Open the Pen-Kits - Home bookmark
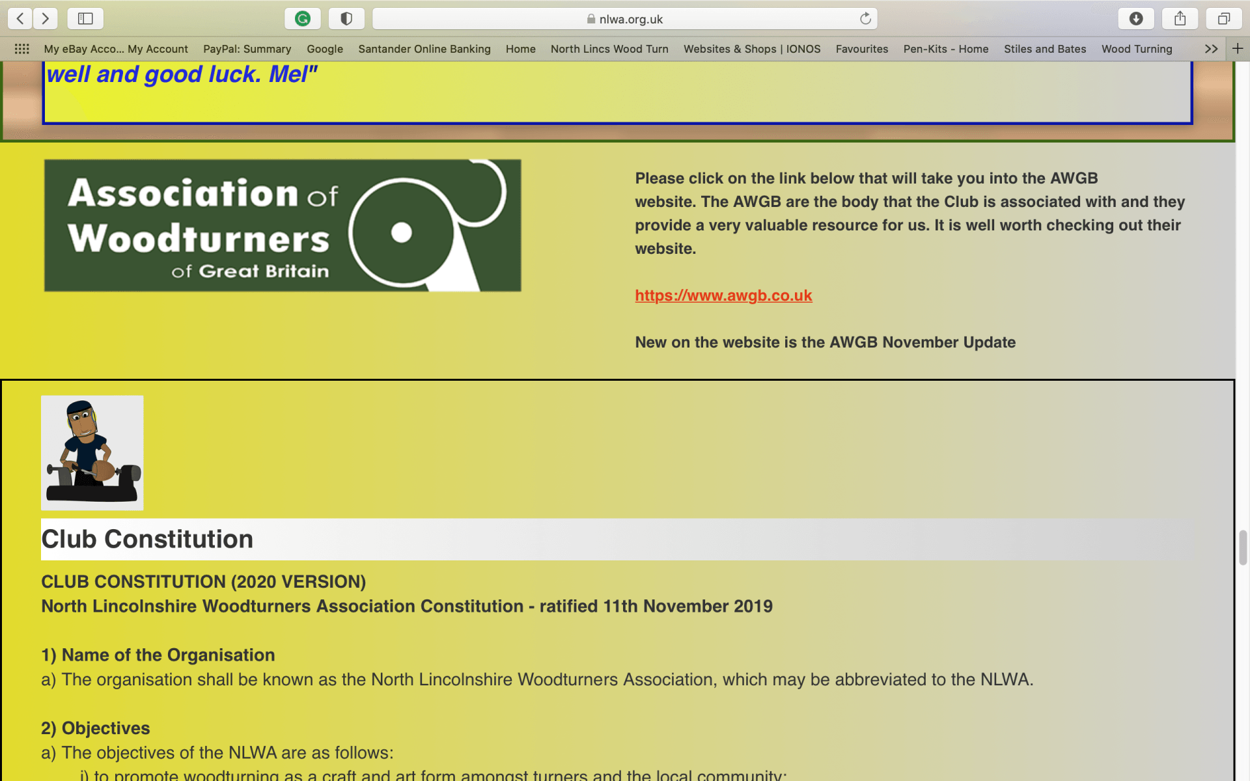Image resolution: width=1250 pixels, height=781 pixels. (x=945, y=49)
